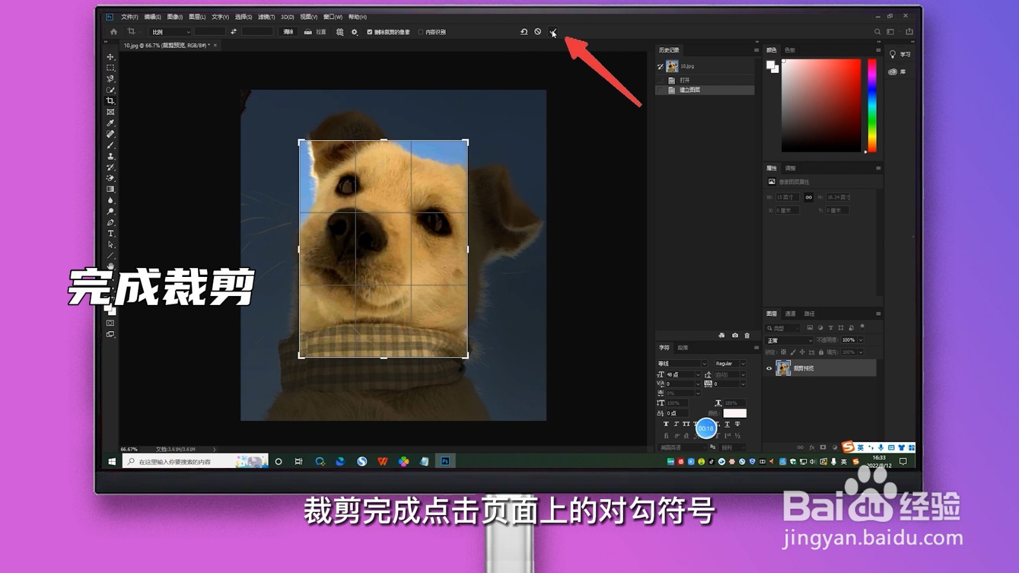The width and height of the screenshot is (1019, 573).
Task: Select the Crop tool in the toolbox
Action: click(110, 101)
